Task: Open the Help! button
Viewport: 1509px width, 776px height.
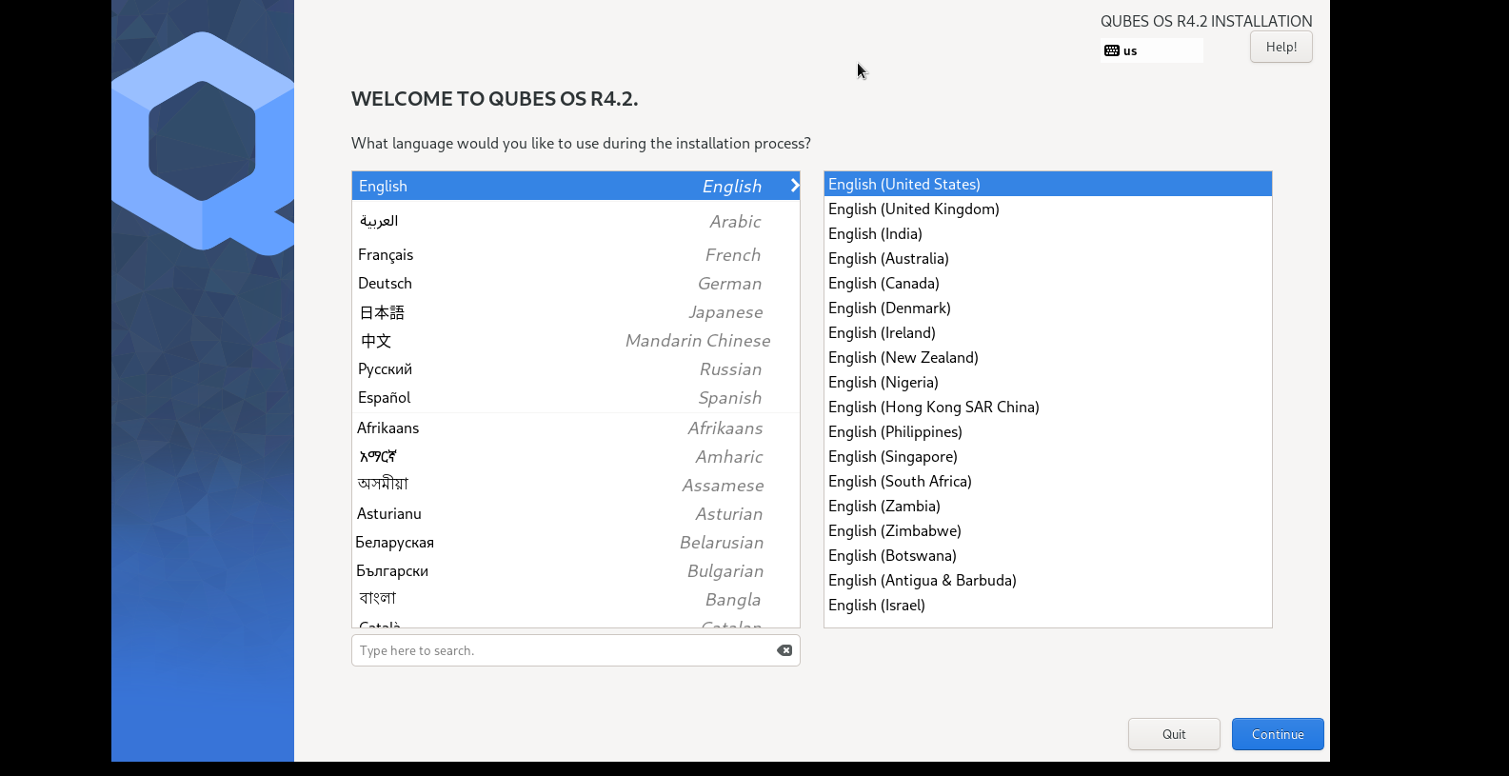Action: point(1281,47)
